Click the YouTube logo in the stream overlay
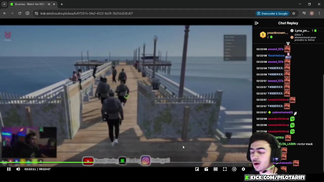 tap(88, 161)
